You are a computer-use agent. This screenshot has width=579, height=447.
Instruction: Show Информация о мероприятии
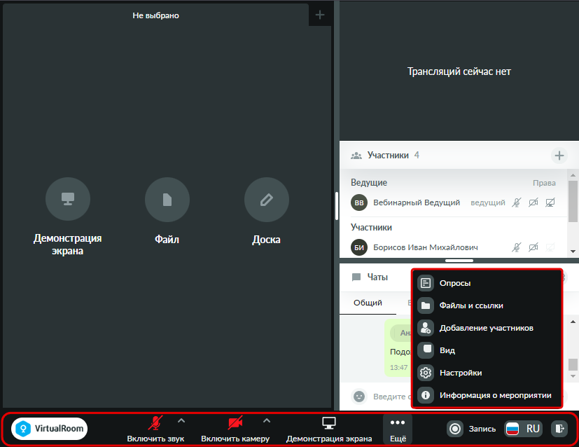click(x=487, y=395)
